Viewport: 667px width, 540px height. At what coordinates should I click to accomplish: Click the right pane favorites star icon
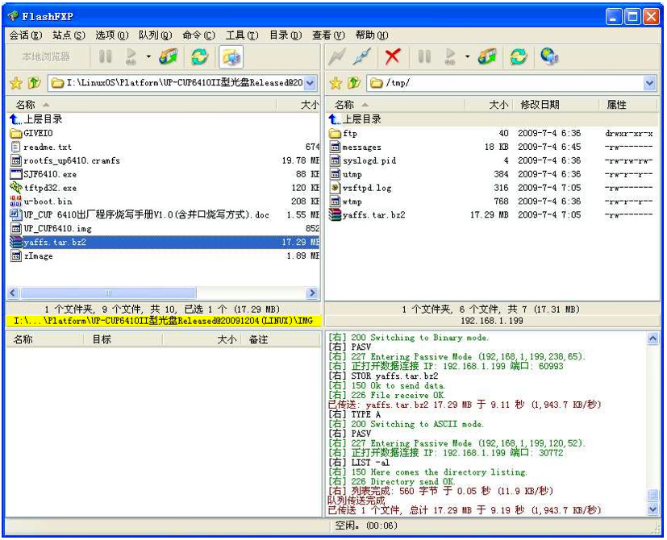pyautogui.click(x=336, y=83)
